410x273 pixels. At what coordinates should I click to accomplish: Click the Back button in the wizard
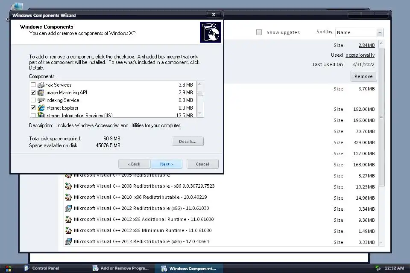tap(134, 164)
